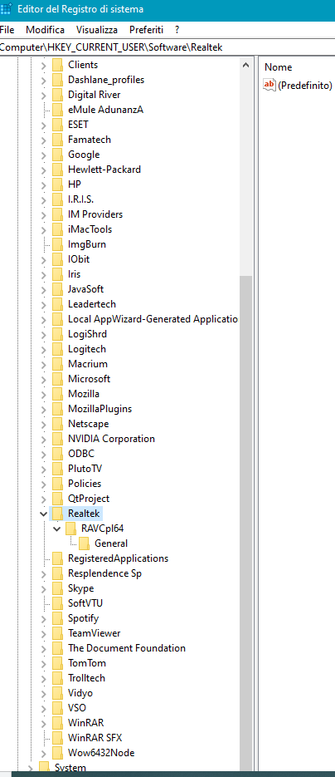Image resolution: width=335 pixels, height=777 pixels.
Task: Select the MozillaPlugins key
Action: 100,409
